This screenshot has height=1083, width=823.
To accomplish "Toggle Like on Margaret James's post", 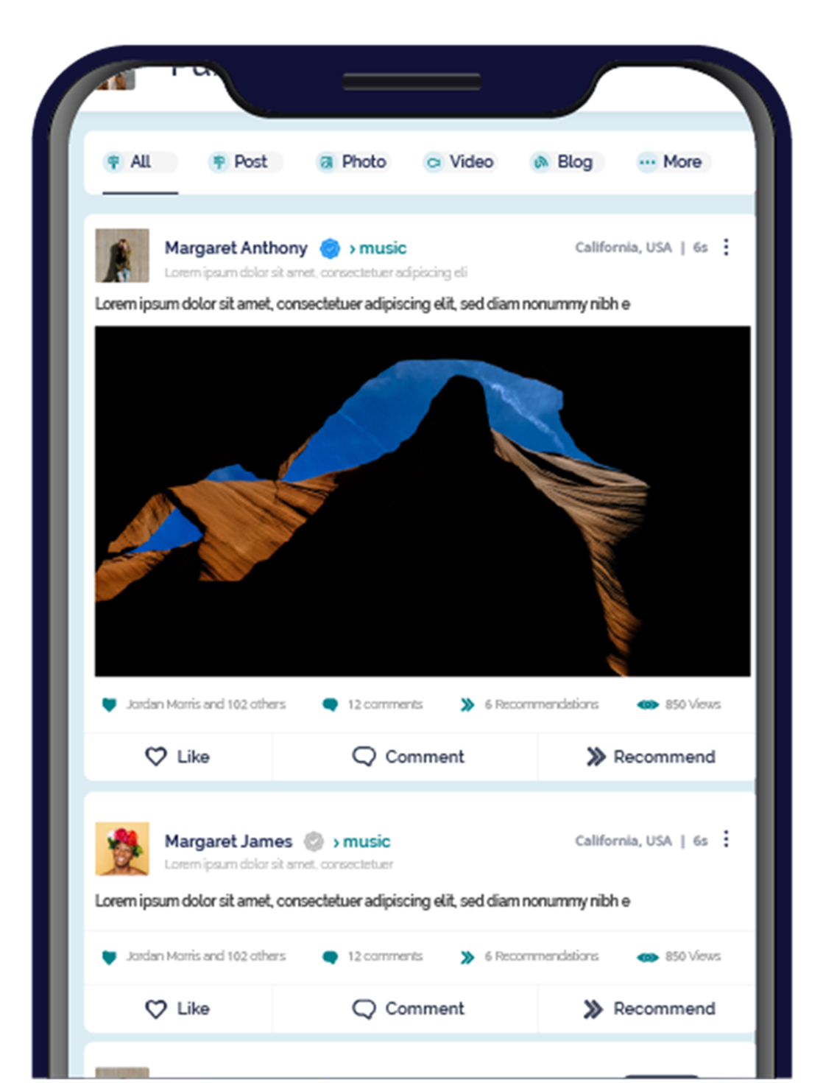I will pyautogui.click(x=177, y=1009).
